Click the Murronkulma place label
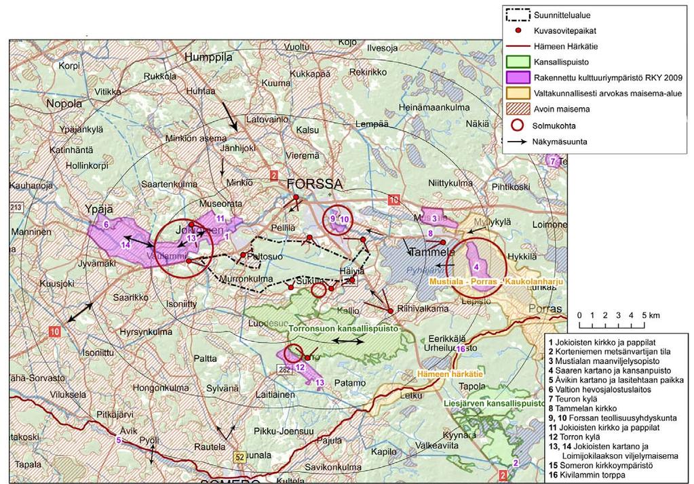Image resolution: width=694 pixels, height=484 pixels. pyautogui.click(x=246, y=279)
